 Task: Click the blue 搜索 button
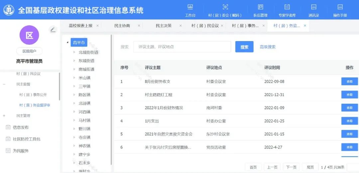pos(244,47)
